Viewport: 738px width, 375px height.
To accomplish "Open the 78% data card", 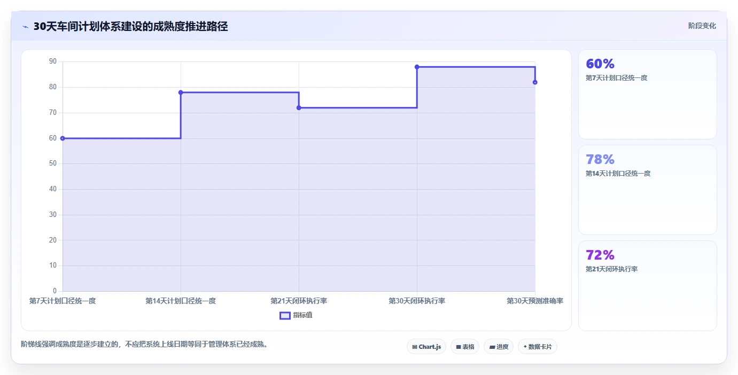I will pos(647,190).
